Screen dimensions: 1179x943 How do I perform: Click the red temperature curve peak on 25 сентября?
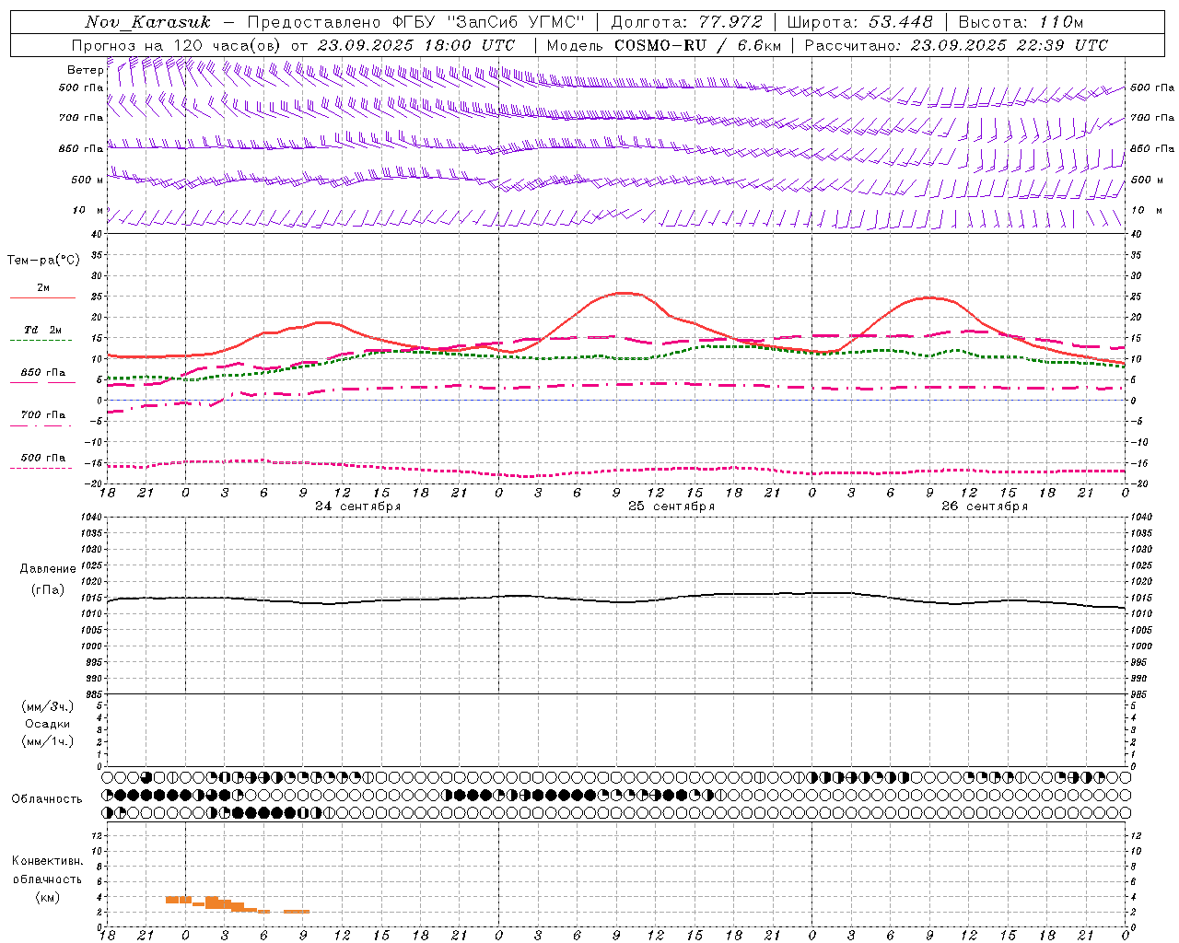[x=625, y=293]
